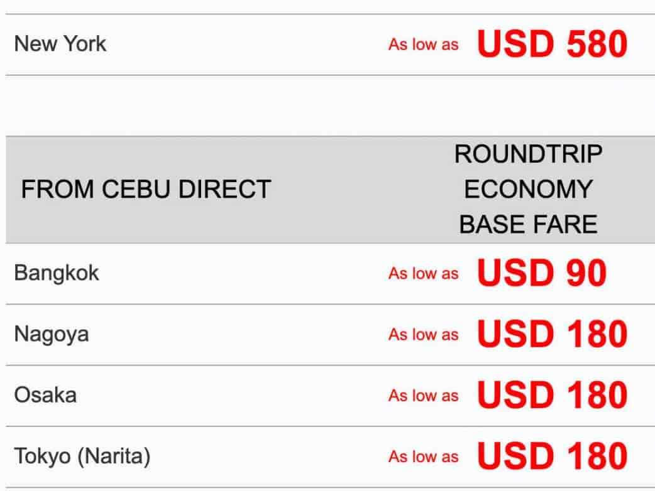Select the Bangkok destination row label
Image resolution: width=655 pixels, height=491 pixels.
57,273
